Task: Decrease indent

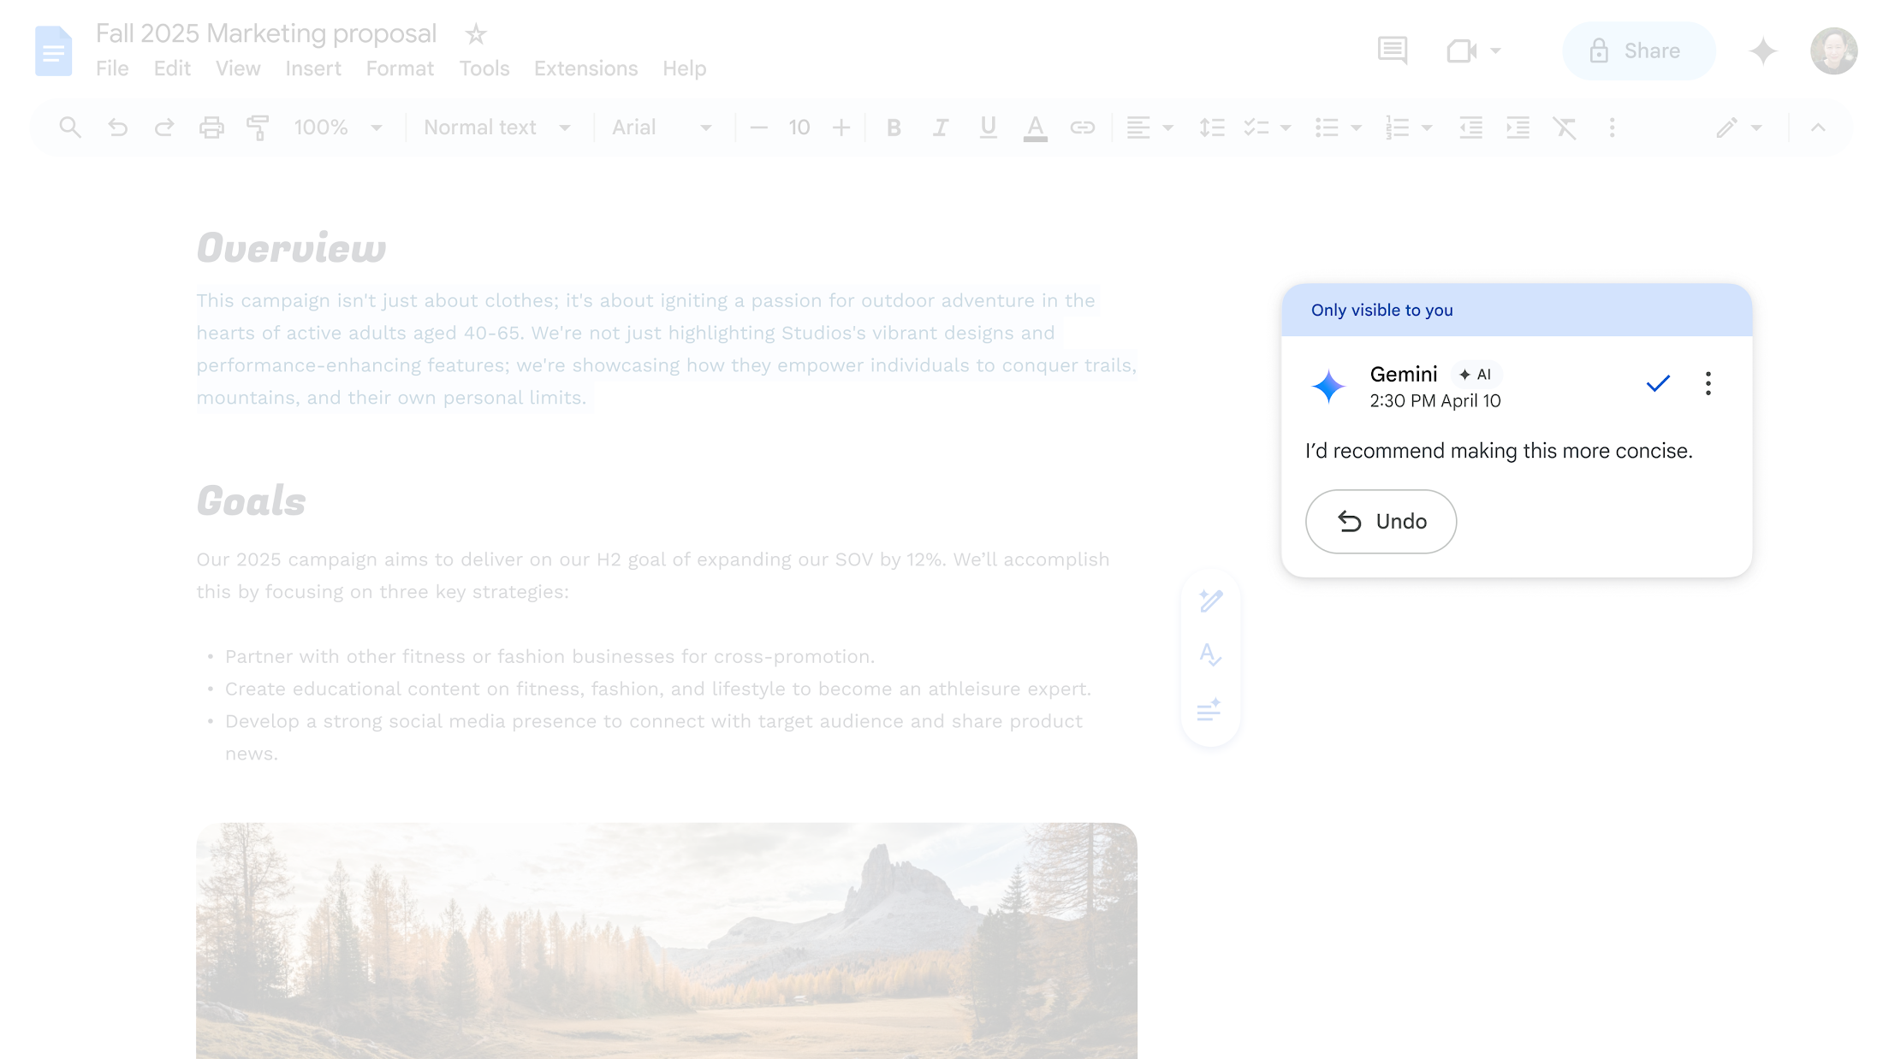Action: (1470, 128)
